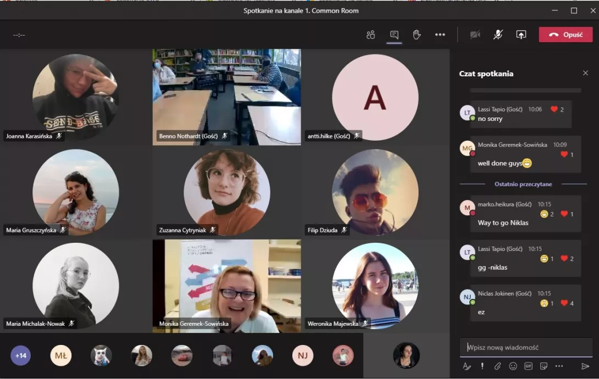Toggle the meeting chat panel icon
The image size is (599, 379).
pyautogui.click(x=394, y=35)
